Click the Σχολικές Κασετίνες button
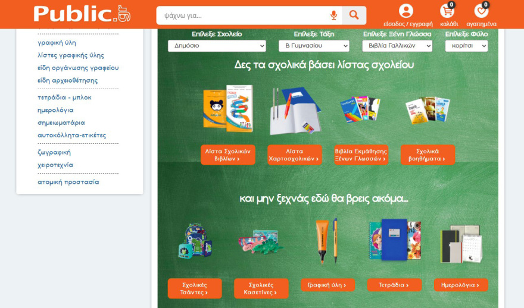The height and width of the screenshot is (308, 524). 261,288
